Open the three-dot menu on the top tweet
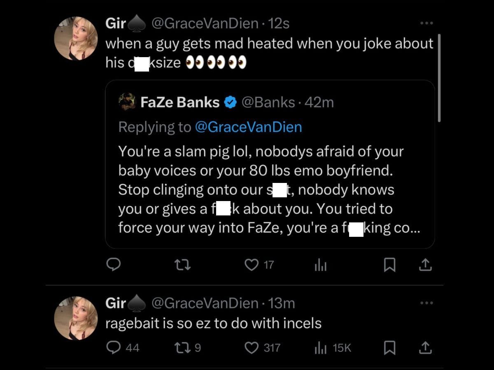 pyautogui.click(x=427, y=23)
